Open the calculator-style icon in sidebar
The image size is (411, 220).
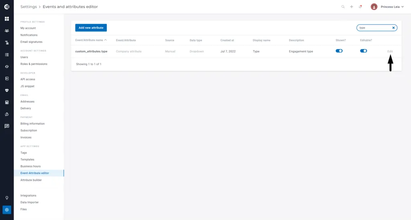click(x=7, y=102)
